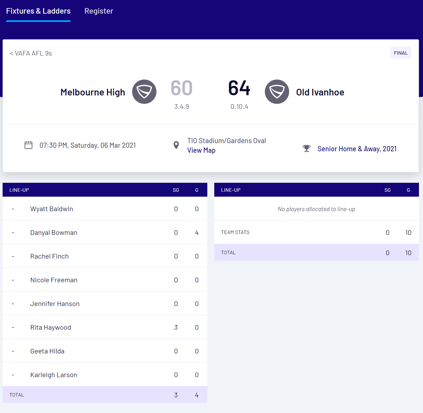The height and width of the screenshot is (413, 423).
Task: Click the Old Ivanhoe team name
Action: [x=320, y=92]
